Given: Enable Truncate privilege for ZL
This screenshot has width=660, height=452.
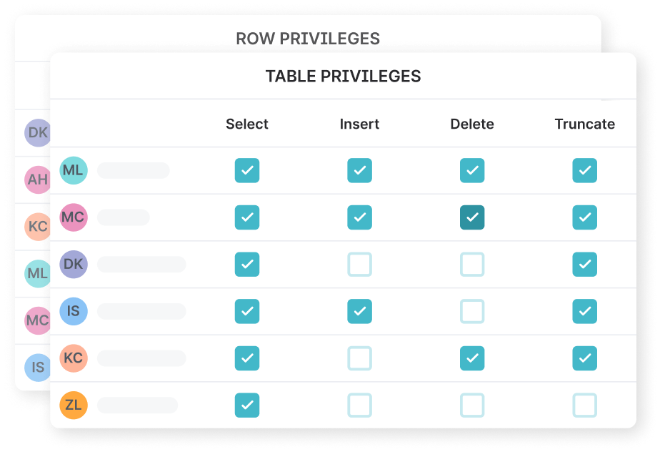Looking at the screenshot, I should [x=585, y=406].
